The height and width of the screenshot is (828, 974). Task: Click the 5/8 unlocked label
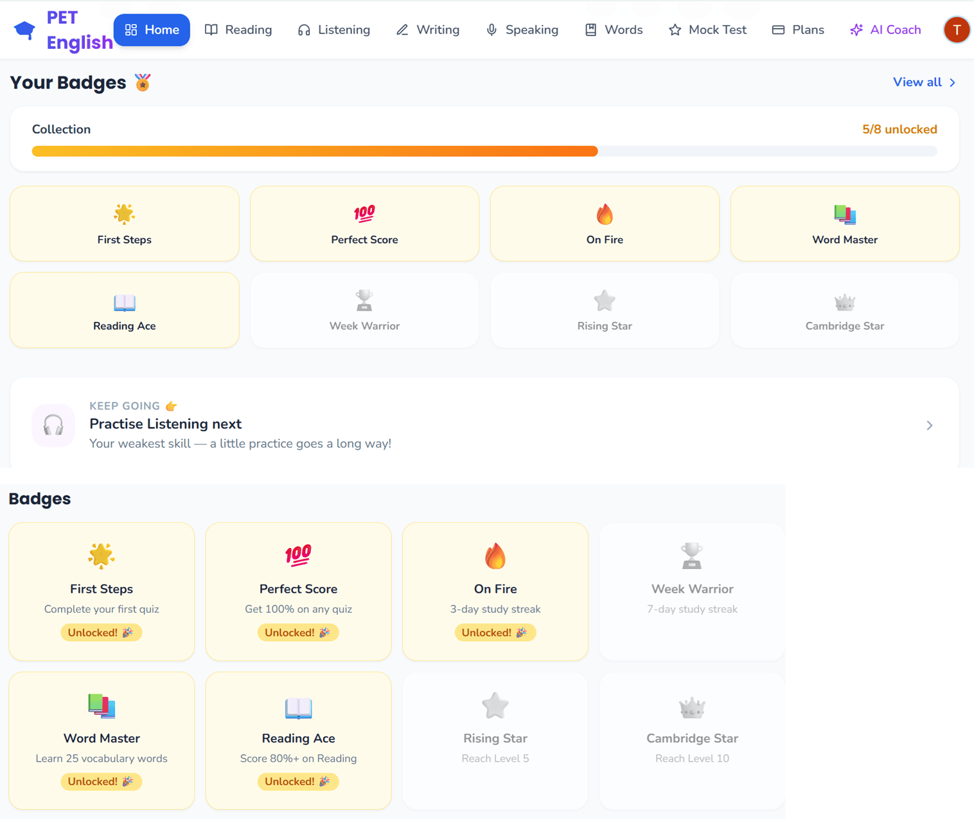[899, 130]
